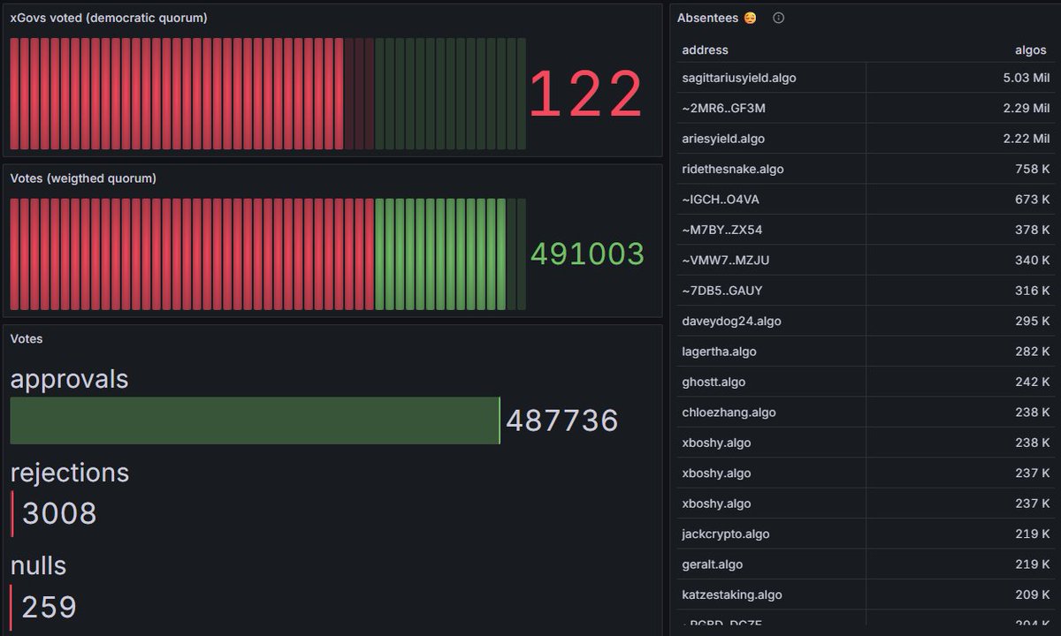Select the ~2MR6..GF3M address cell
Screen dimensions: 1061x636
pos(771,108)
